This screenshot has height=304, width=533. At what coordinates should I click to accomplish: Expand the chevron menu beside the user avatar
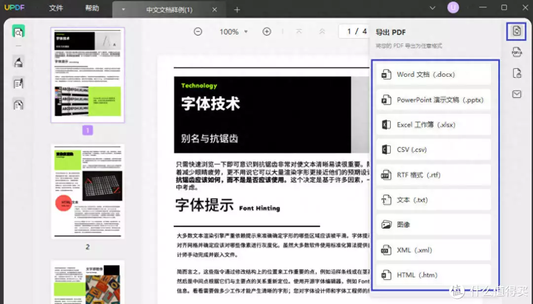tap(433, 8)
